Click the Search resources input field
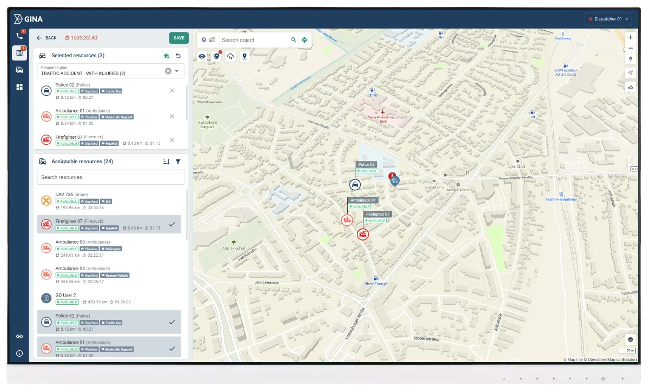 [110, 177]
